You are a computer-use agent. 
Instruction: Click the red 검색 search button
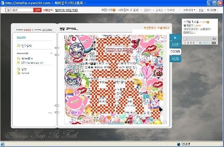[x=37, y=10]
